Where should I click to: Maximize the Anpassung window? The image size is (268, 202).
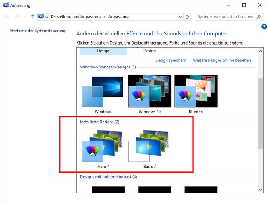click(x=244, y=5)
